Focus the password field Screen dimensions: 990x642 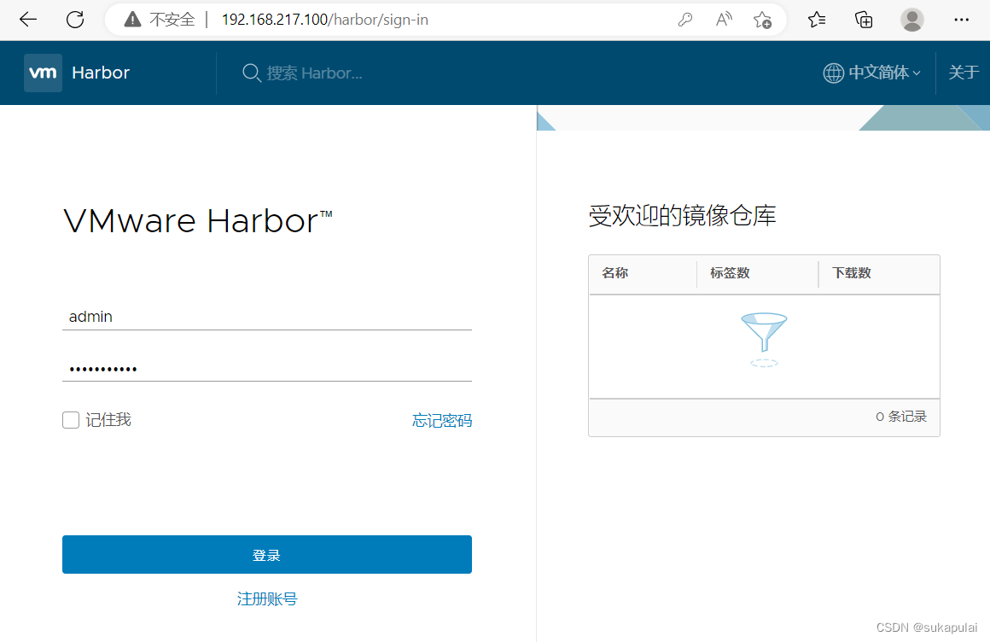[x=266, y=369]
